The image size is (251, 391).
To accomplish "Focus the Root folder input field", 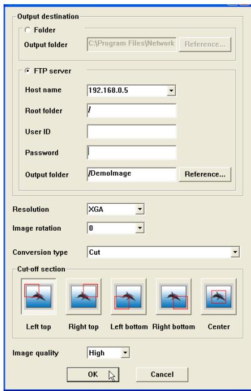I will click(x=132, y=111).
